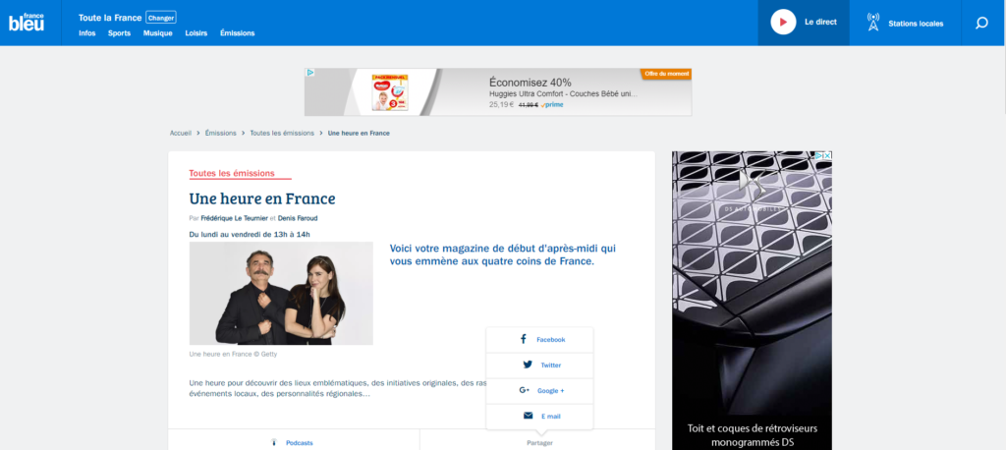Play the live radio with the play button
The width and height of the screenshot is (1006, 450).
tap(783, 22)
